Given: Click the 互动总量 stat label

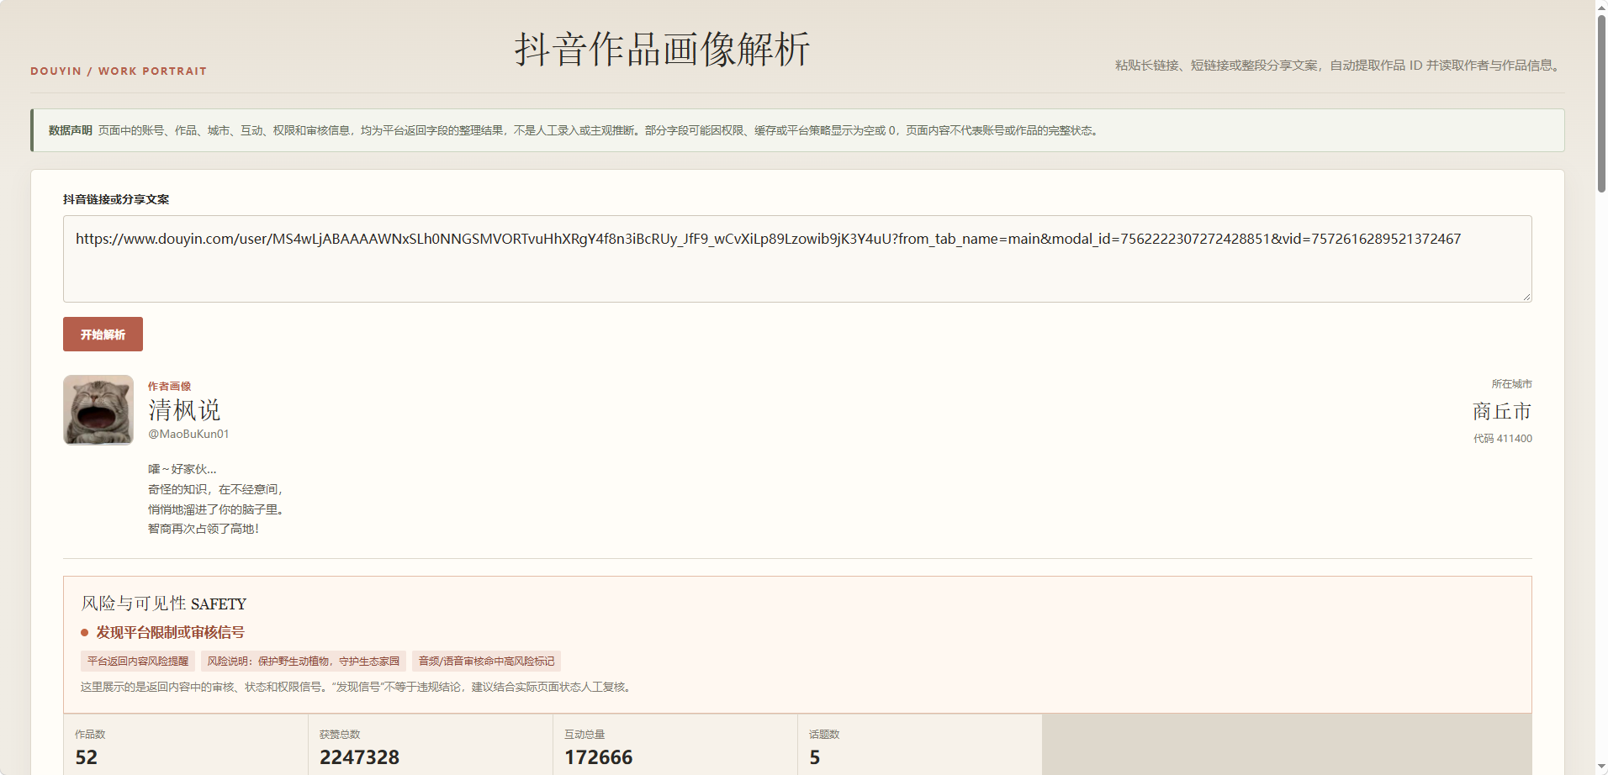Looking at the screenshot, I should (x=584, y=735).
